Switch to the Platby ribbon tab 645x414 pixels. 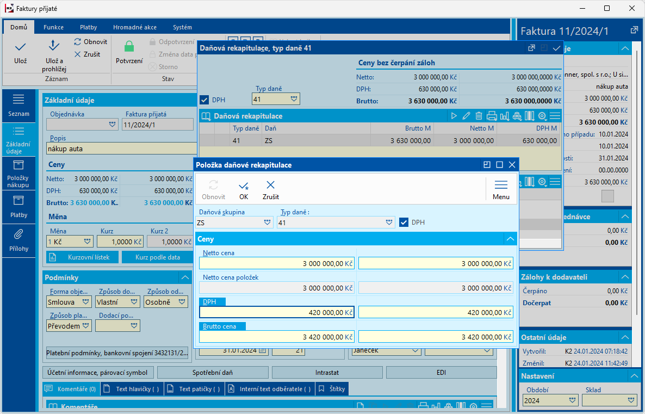coord(89,27)
